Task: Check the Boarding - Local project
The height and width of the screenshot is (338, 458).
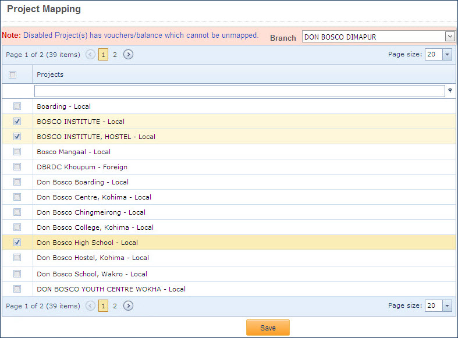Action: (17, 106)
